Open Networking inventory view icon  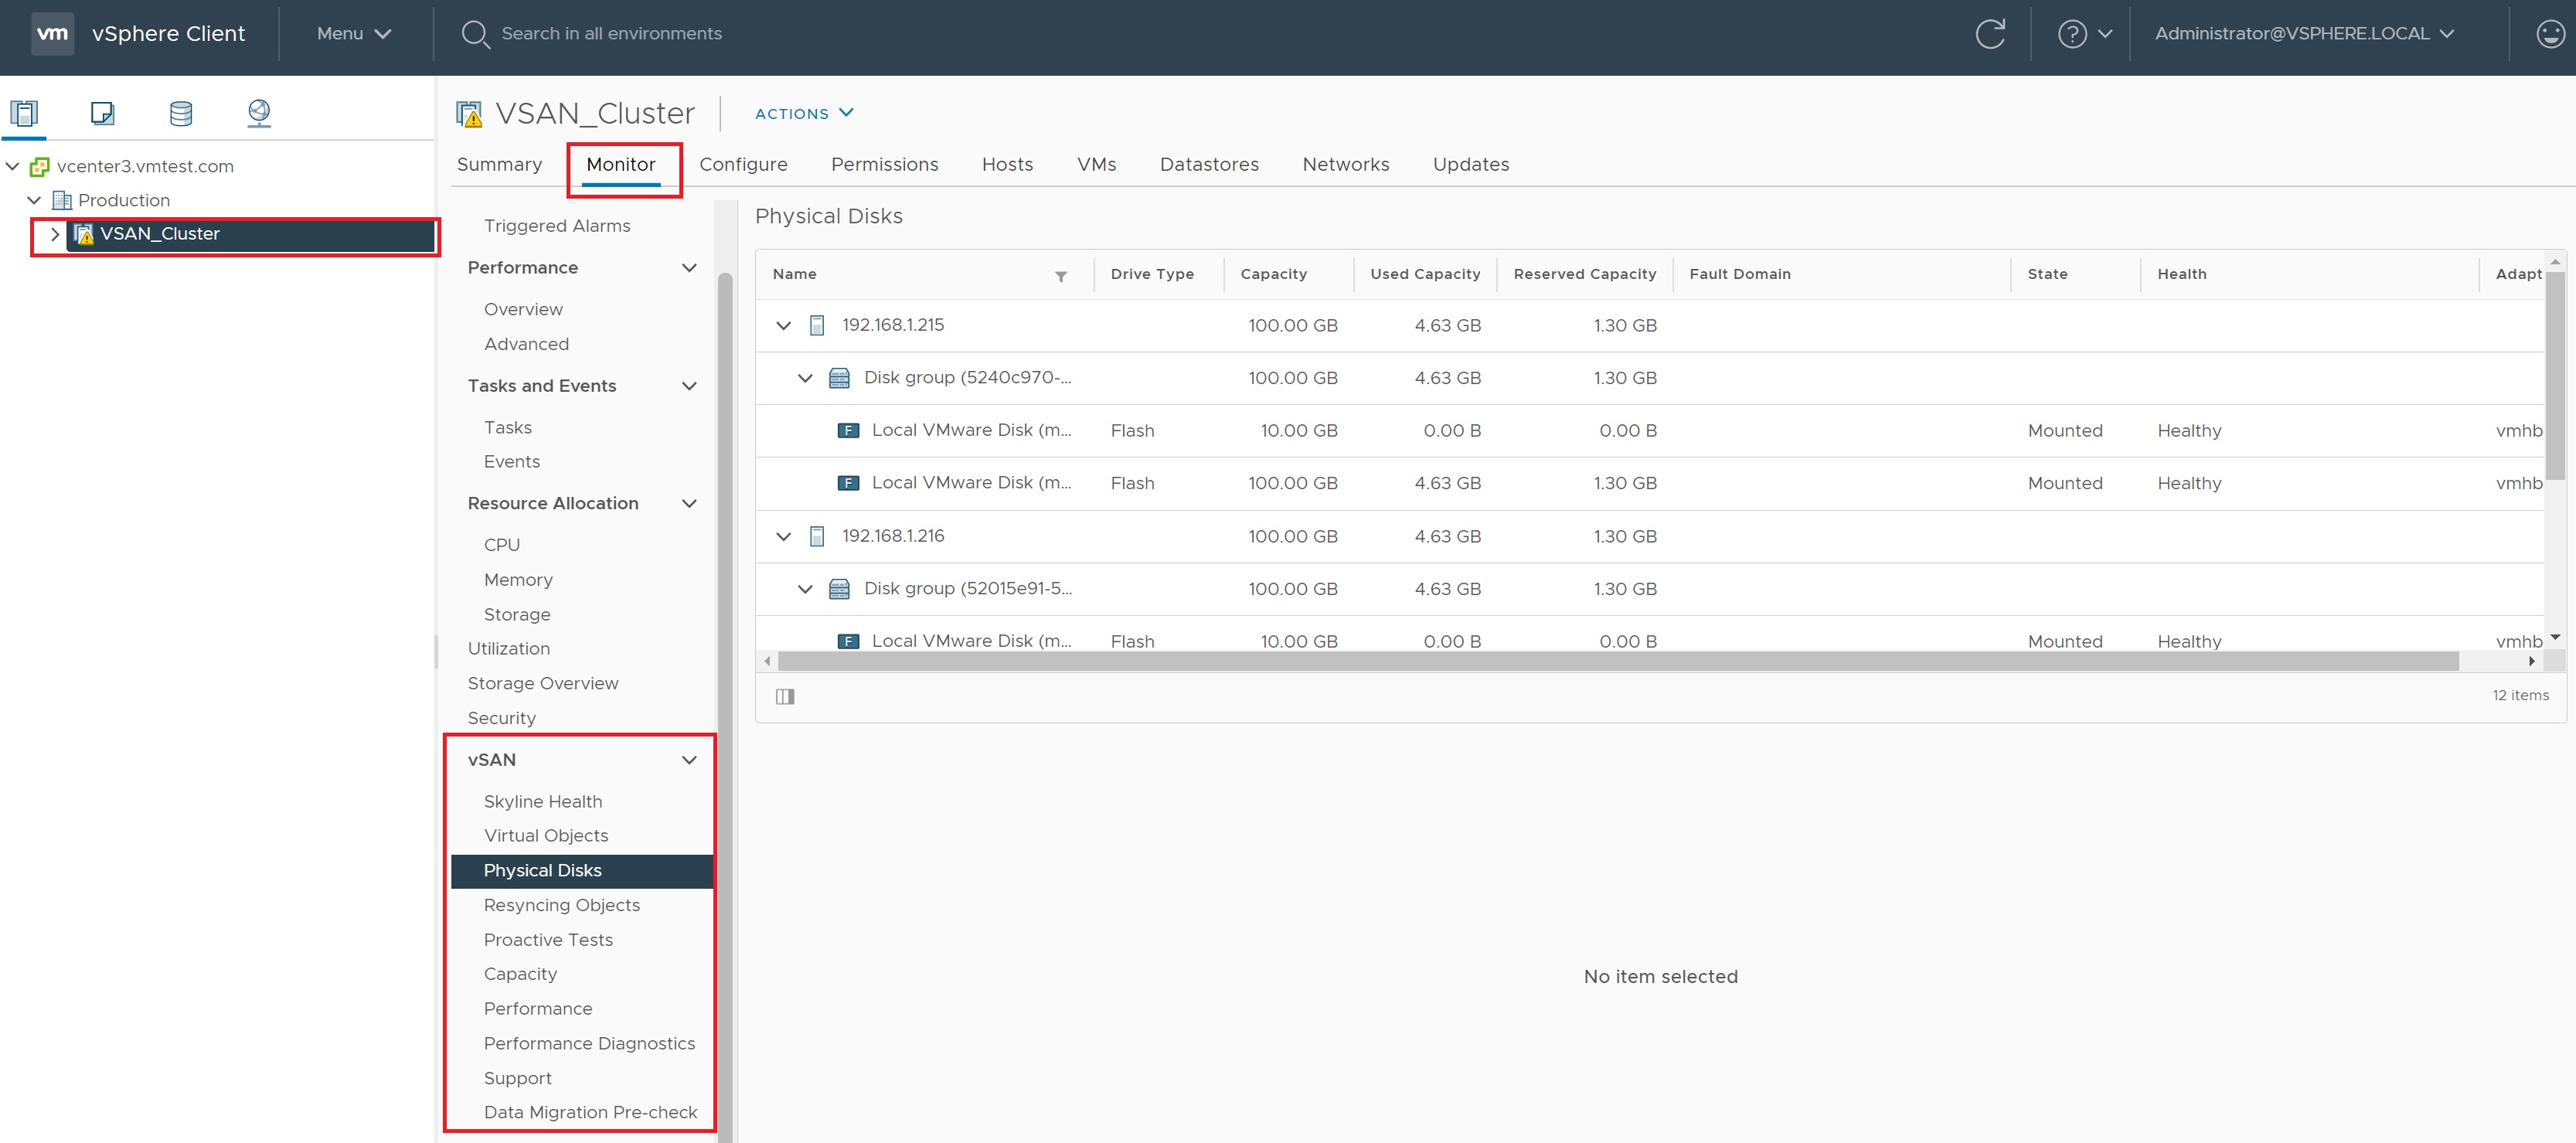pyautogui.click(x=259, y=113)
